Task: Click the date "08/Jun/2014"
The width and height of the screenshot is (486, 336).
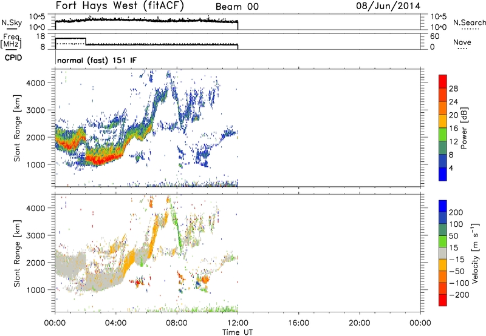Action: click(x=388, y=6)
